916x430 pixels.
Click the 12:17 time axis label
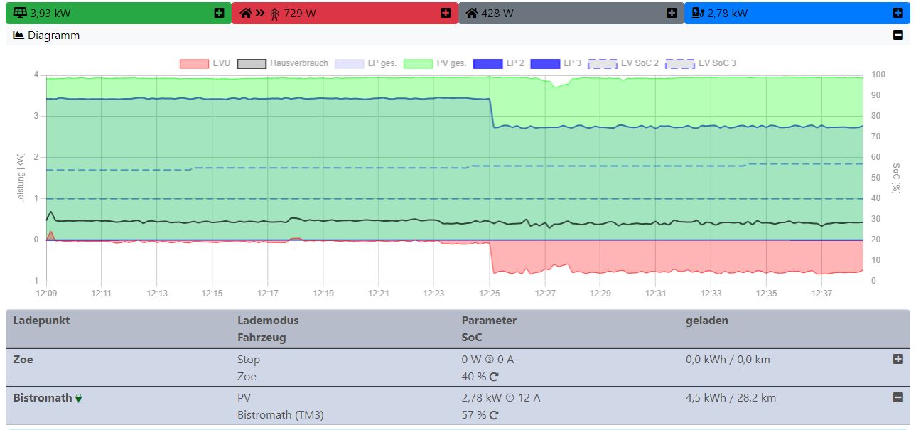click(268, 293)
